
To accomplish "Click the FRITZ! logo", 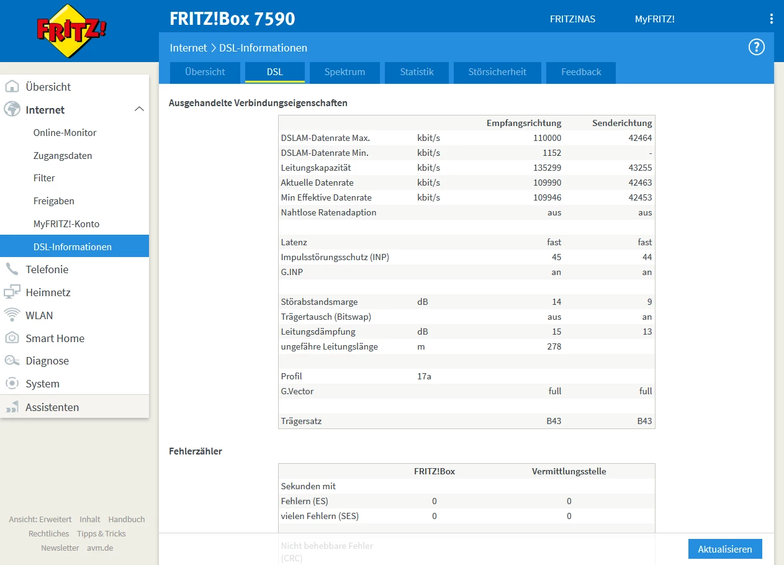I will [x=71, y=30].
